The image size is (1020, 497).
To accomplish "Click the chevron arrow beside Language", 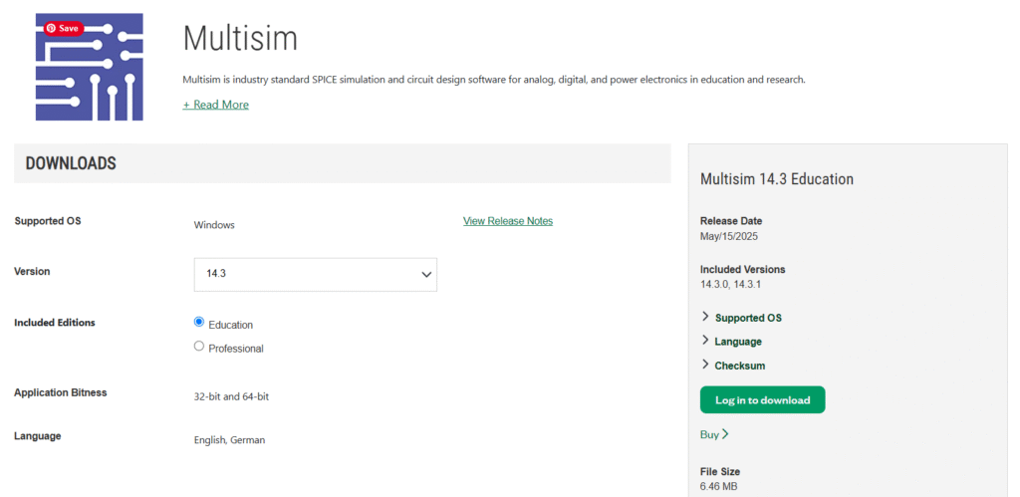I will pyautogui.click(x=705, y=341).
